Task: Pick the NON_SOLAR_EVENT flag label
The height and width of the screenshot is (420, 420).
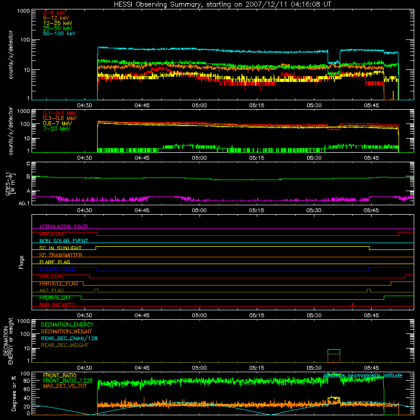Action: [x=64, y=241]
